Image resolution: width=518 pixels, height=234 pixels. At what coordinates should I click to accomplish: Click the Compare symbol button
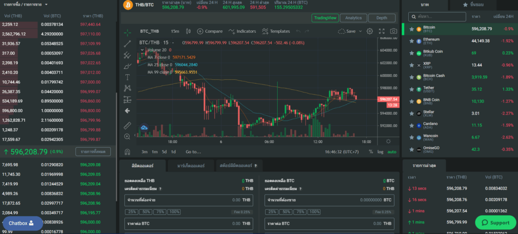210,31
